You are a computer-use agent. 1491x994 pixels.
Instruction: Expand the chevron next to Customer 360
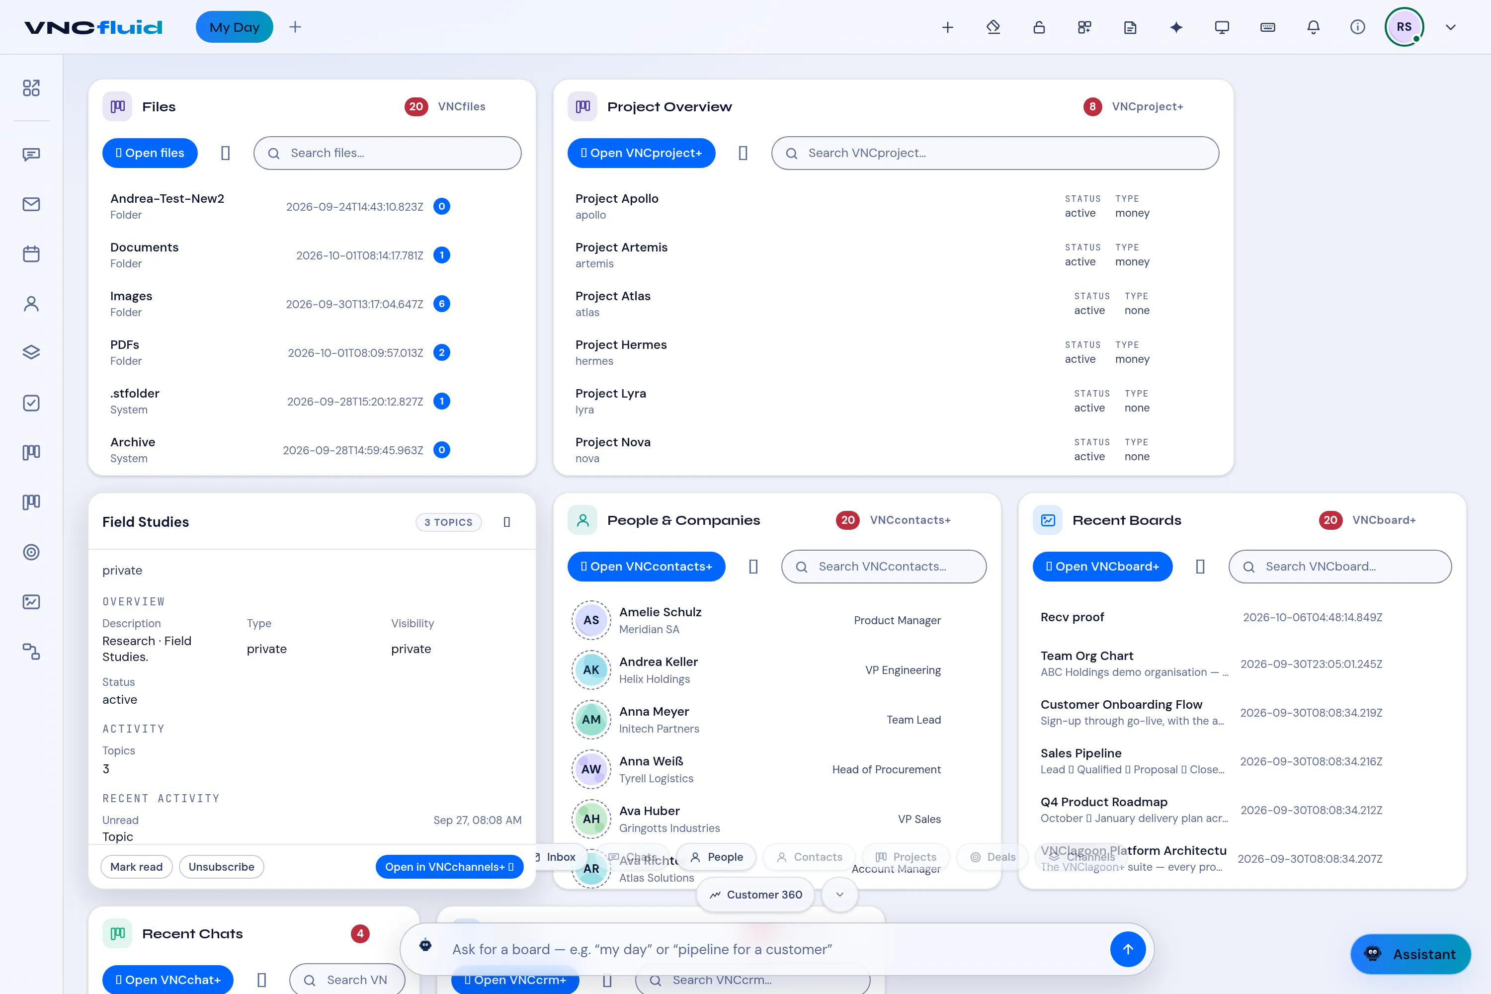tap(840, 895)
